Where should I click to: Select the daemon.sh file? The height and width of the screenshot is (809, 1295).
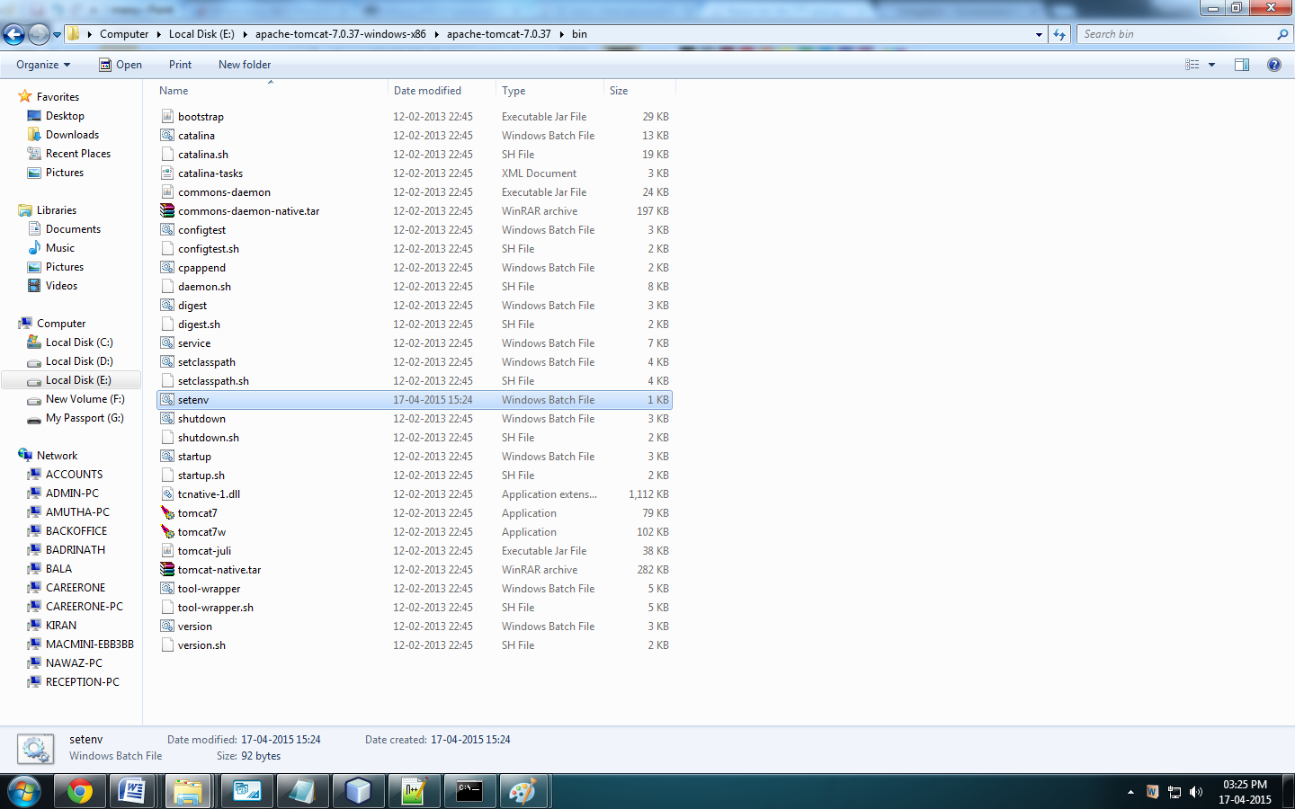pyautogui.click(x=204, y=287)
